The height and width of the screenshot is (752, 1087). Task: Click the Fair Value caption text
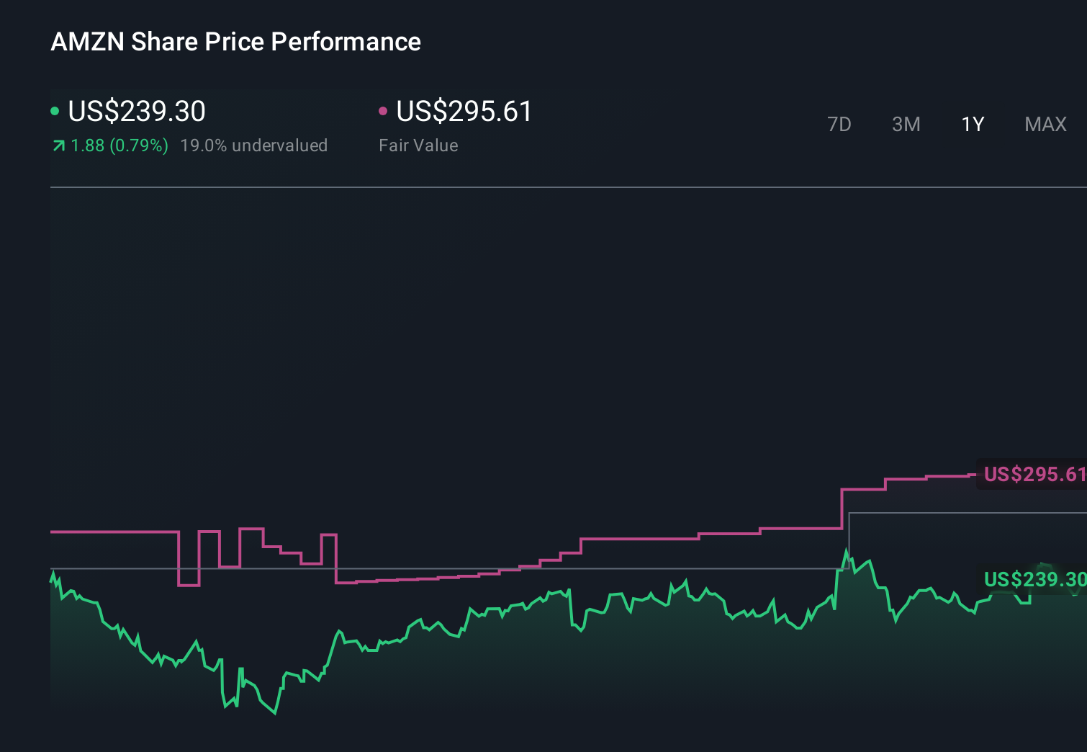tap(418, 145)
